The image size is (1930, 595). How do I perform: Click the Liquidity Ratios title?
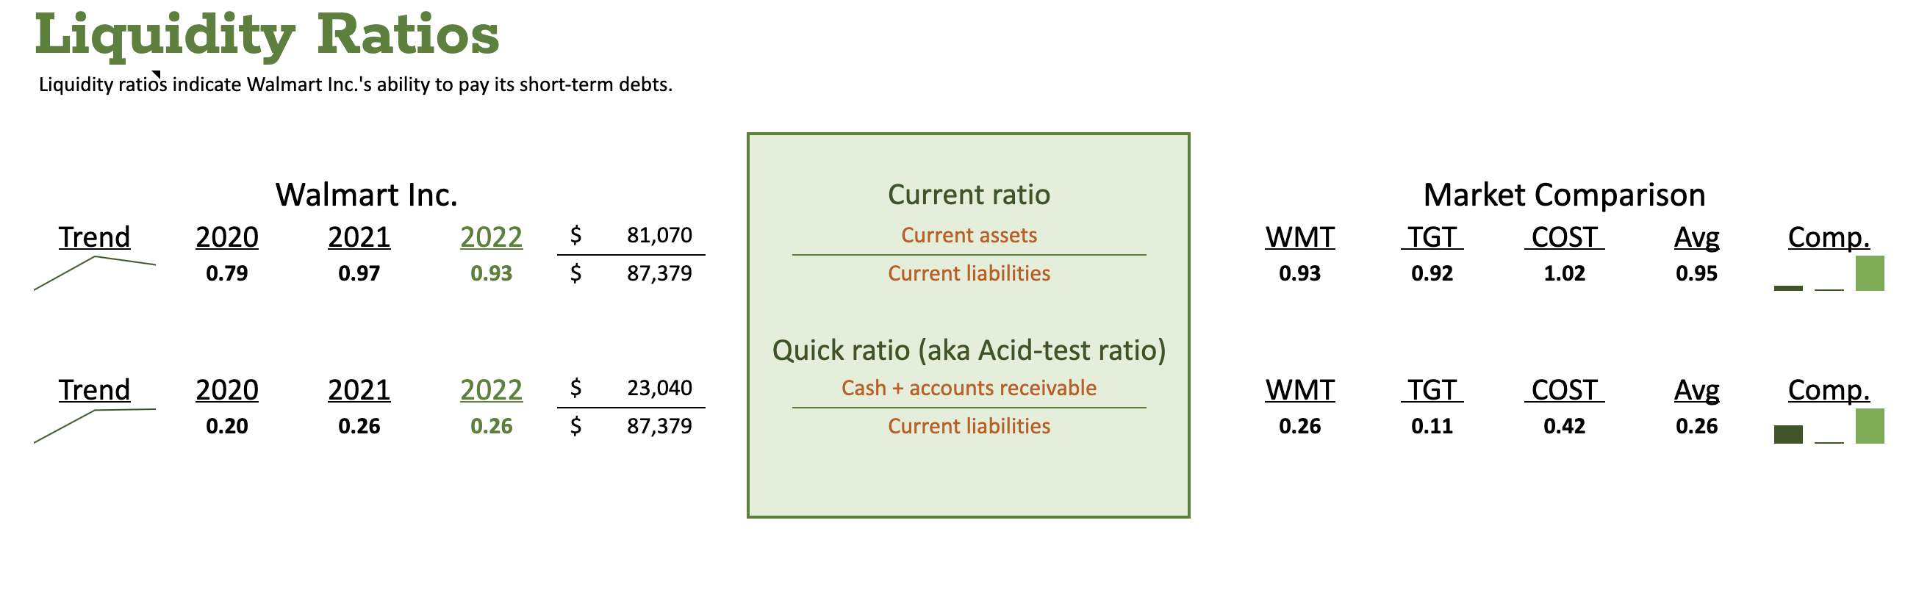coord(267,35)
